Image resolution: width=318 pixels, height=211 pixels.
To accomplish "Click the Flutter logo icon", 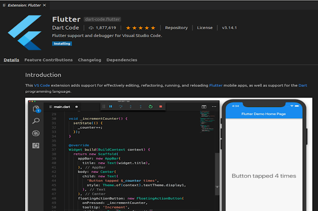I will 24,32.
